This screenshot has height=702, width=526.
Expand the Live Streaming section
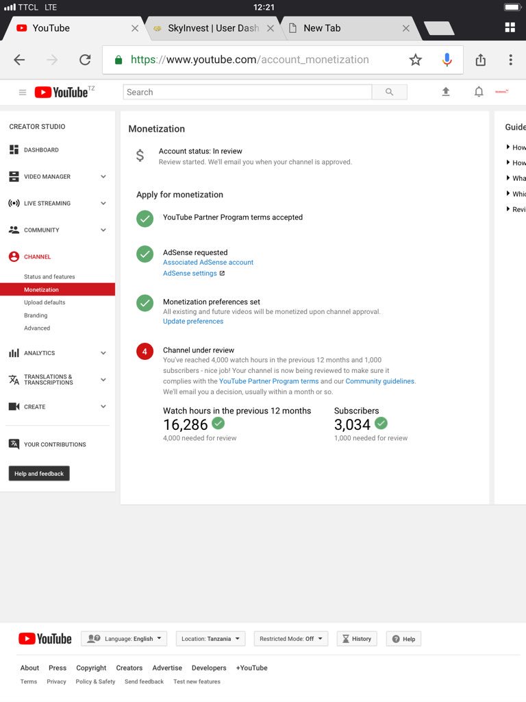point(103,203)
